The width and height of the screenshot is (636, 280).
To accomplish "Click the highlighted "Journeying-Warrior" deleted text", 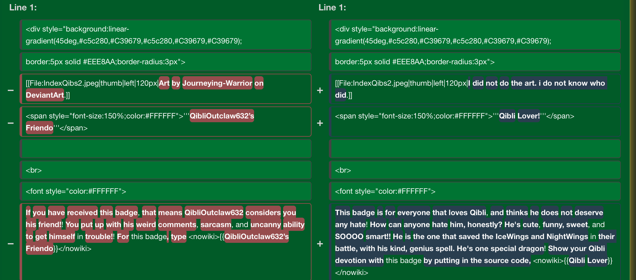I will point(217,83).
